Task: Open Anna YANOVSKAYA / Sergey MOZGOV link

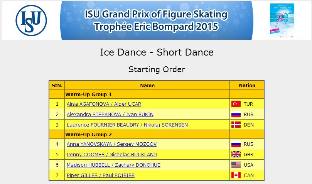Action: (x=111, y=144)
